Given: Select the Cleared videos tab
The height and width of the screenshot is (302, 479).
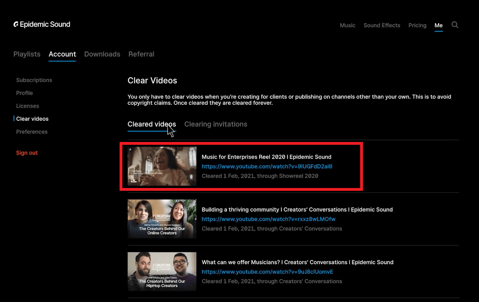Looking at the screenshot, I should coord(152,124).
